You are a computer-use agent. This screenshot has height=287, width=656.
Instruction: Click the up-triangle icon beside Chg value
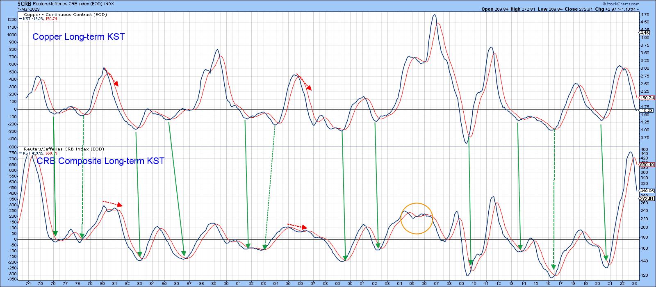coord(637,9)
